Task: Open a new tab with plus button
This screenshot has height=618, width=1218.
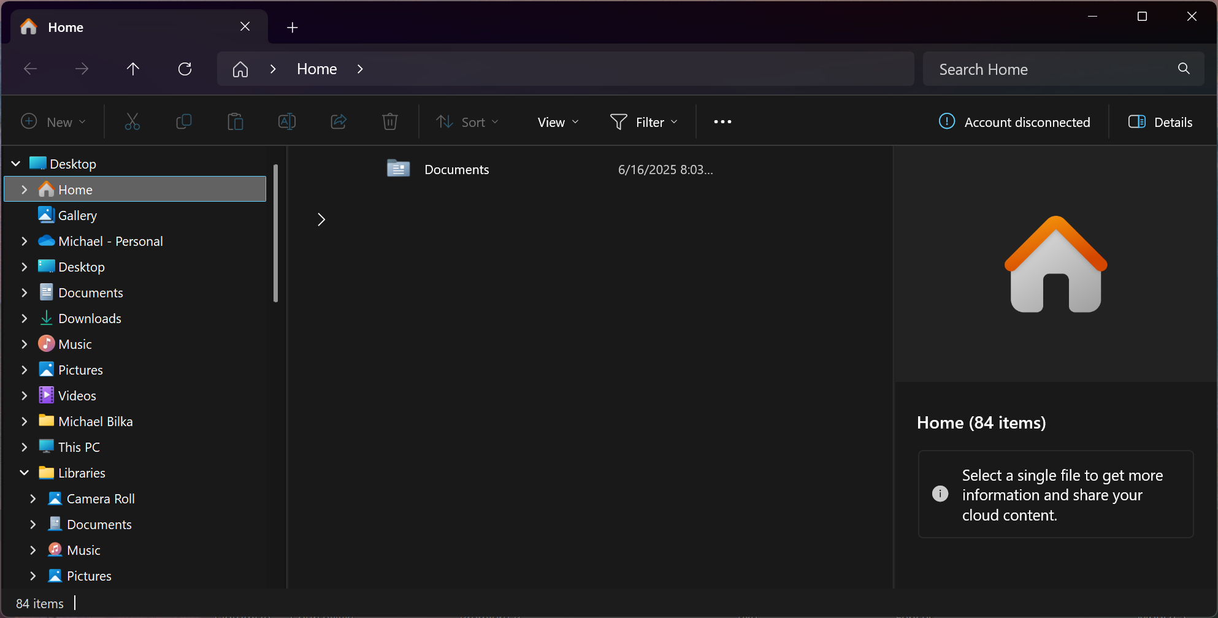Action: (x=293, y=28)
